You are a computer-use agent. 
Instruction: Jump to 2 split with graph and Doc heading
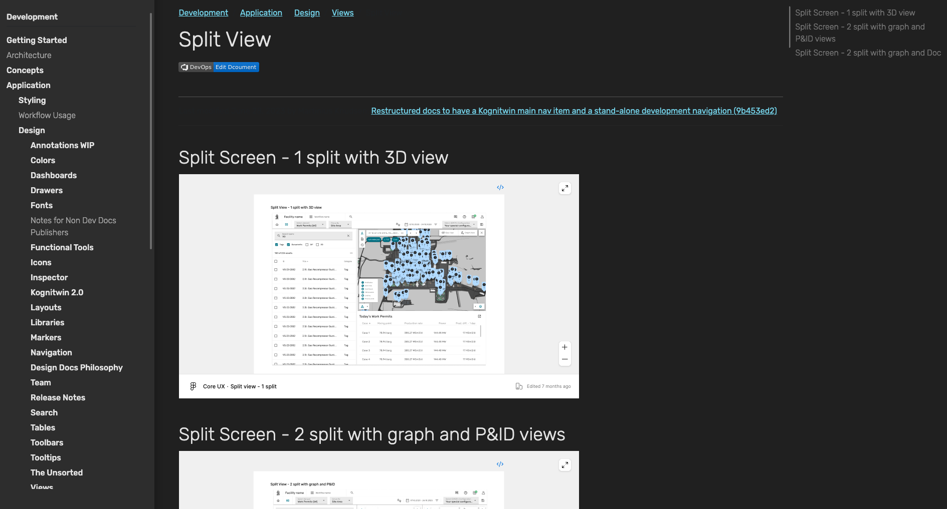click(x=867, y=53)
